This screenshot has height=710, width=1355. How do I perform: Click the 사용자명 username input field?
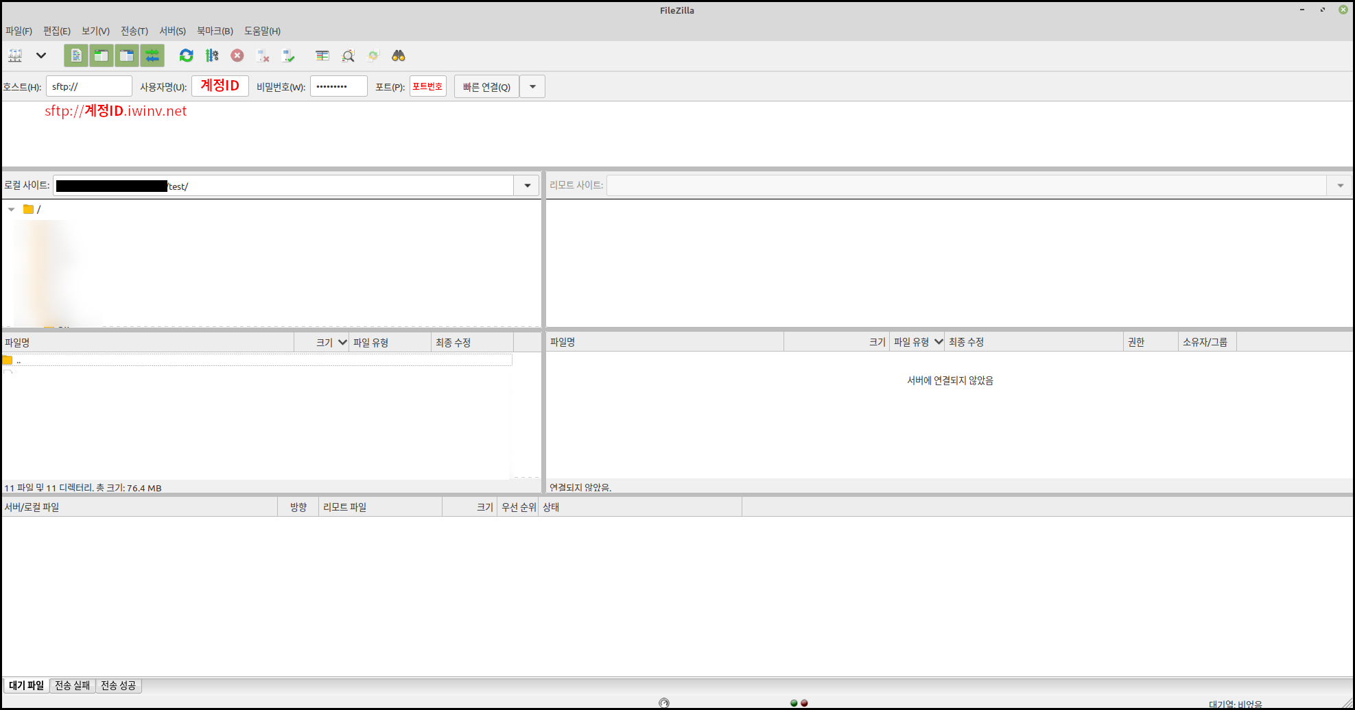[220, 86]
